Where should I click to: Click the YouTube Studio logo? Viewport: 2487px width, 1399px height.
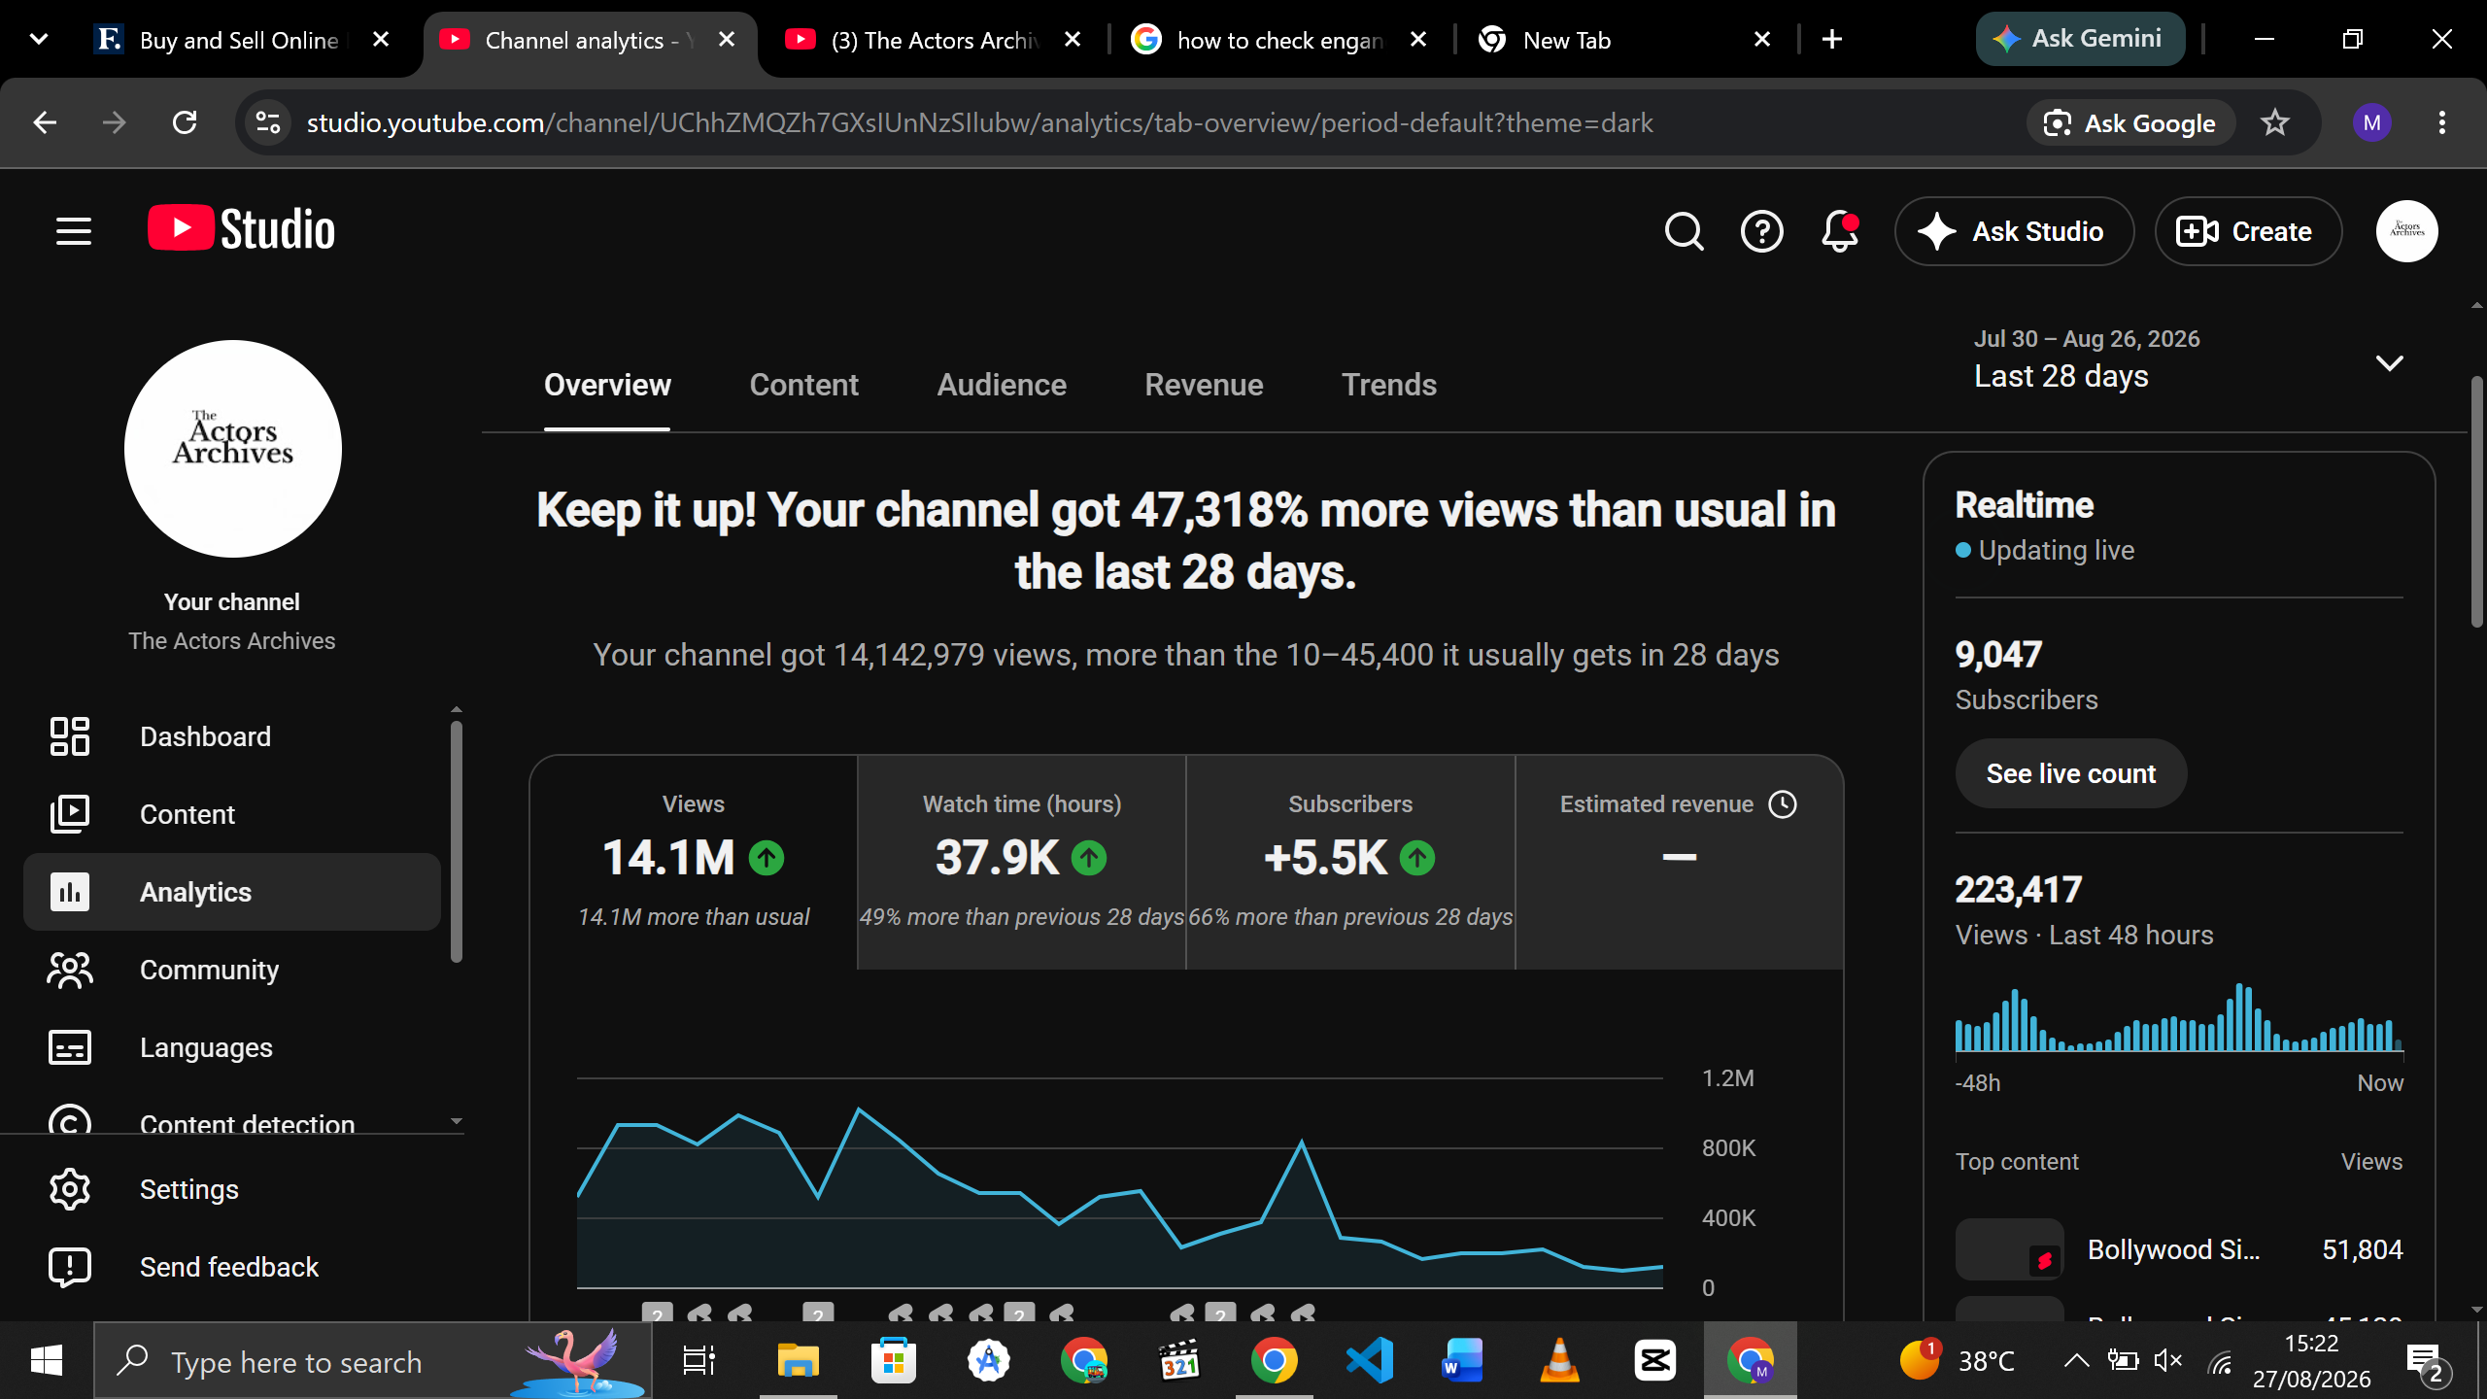[x=241, y=229]
